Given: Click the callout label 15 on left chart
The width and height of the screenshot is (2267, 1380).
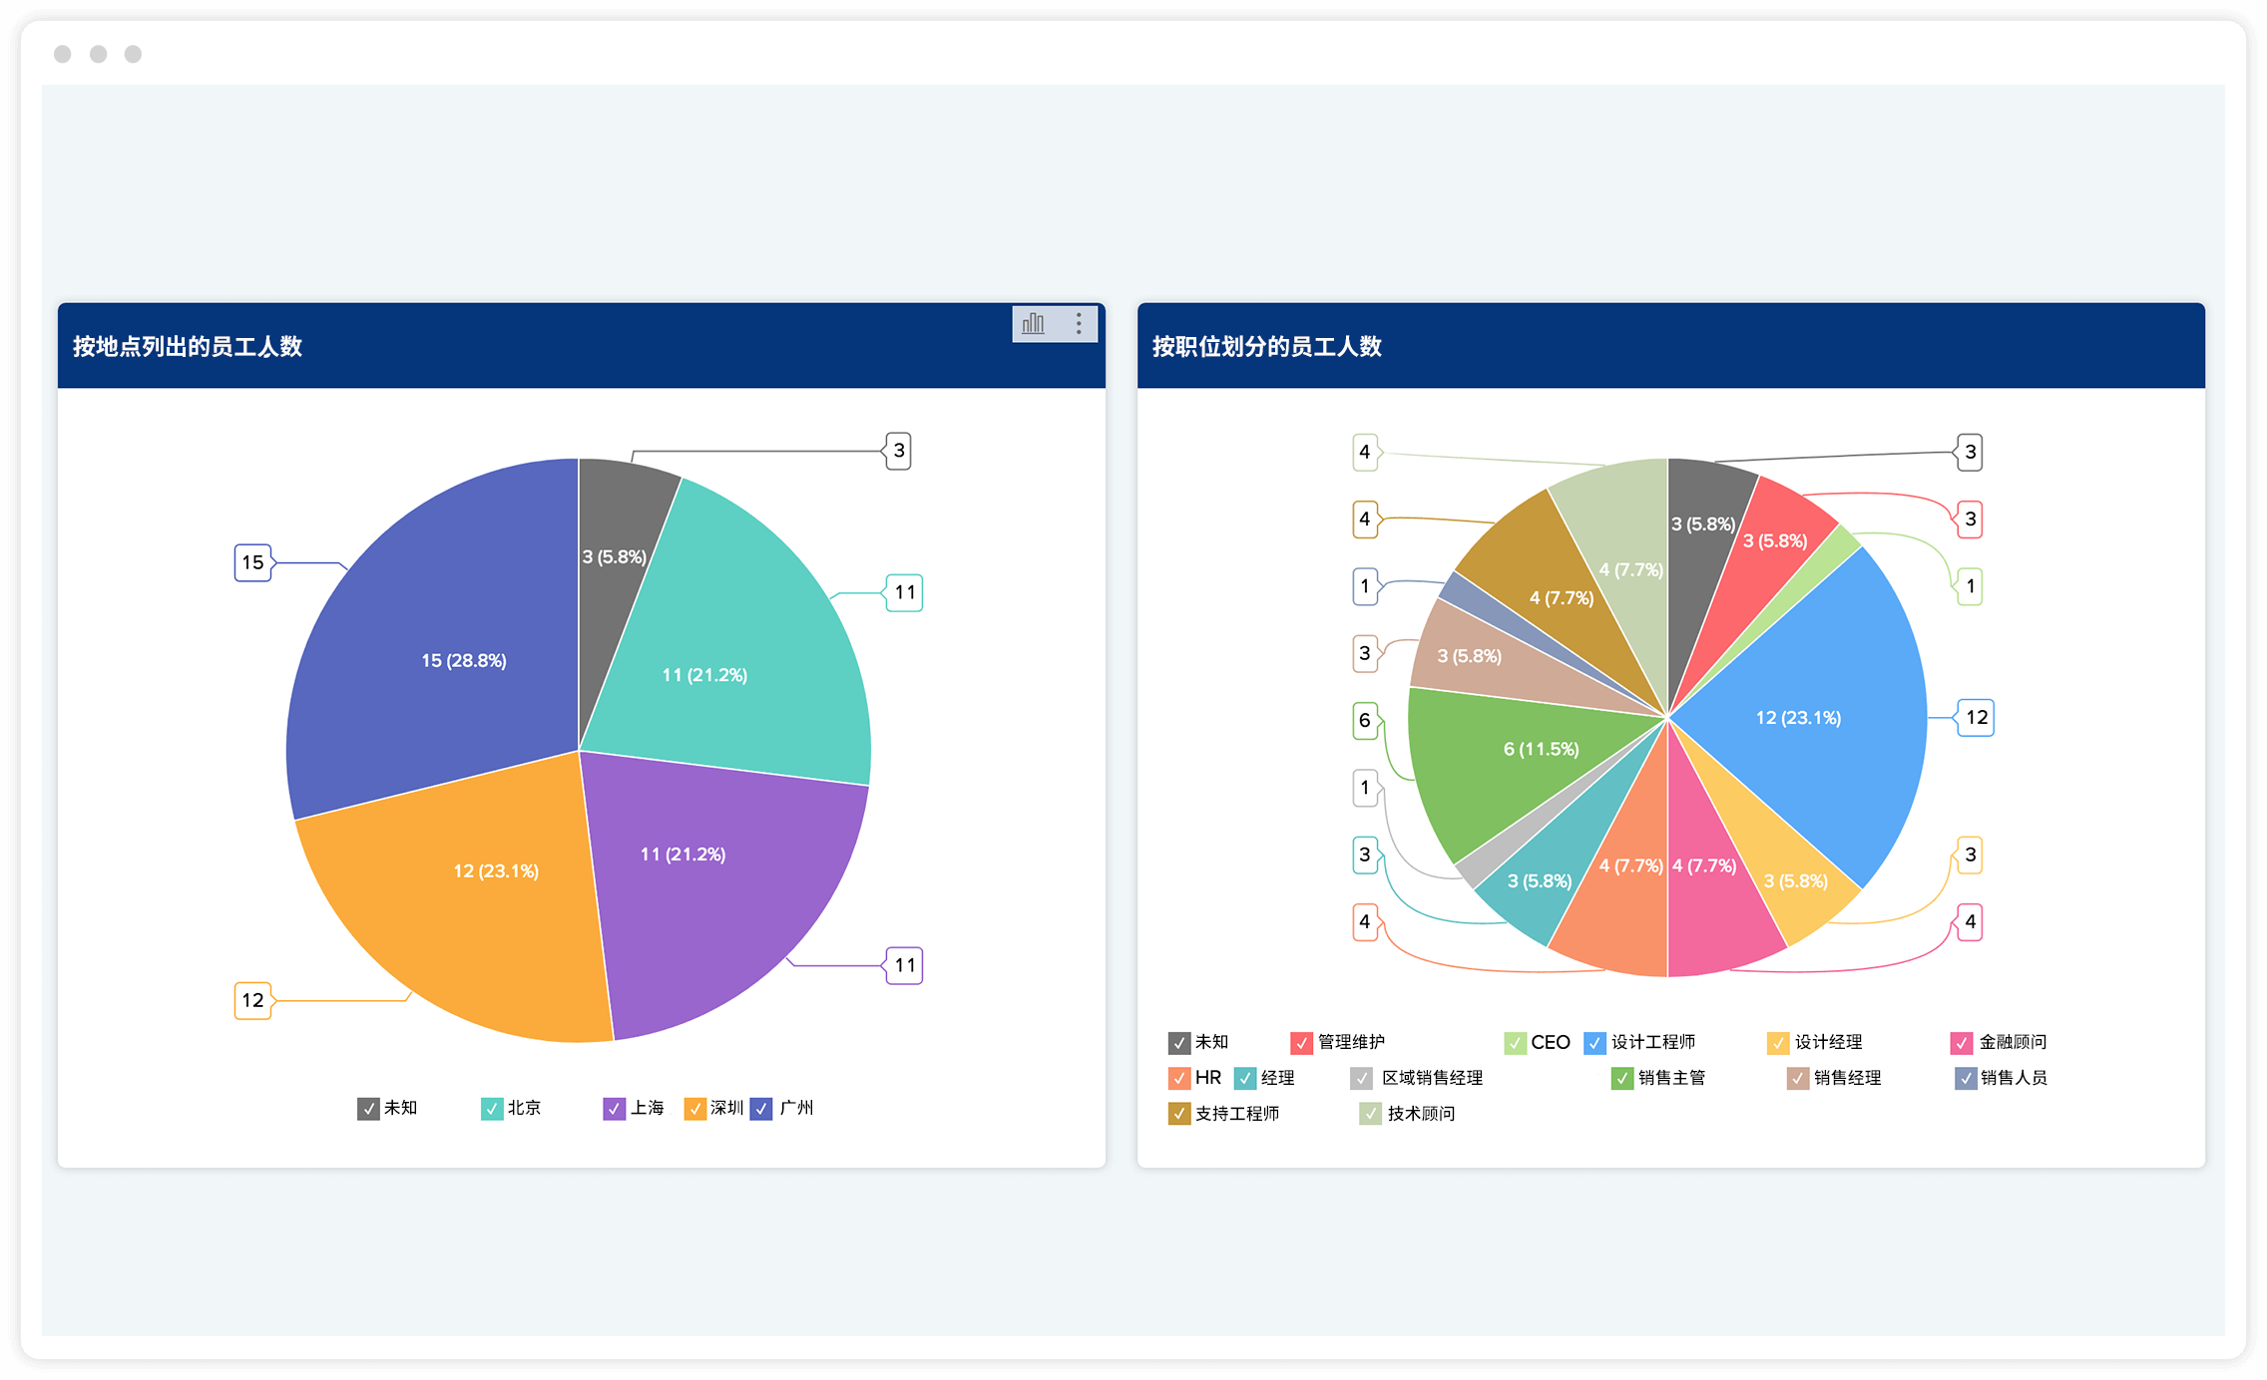Looking at the screenshot, I should (253, 563).
